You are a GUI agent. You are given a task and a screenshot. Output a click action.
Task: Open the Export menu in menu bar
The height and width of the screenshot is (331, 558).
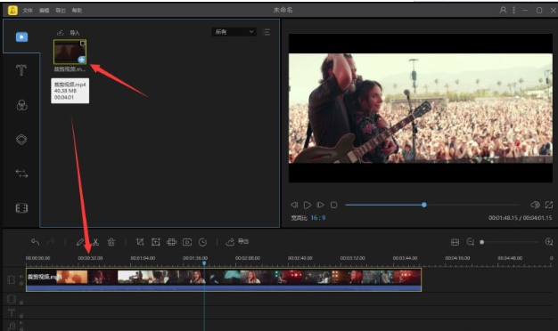click(x=61, y=11)
